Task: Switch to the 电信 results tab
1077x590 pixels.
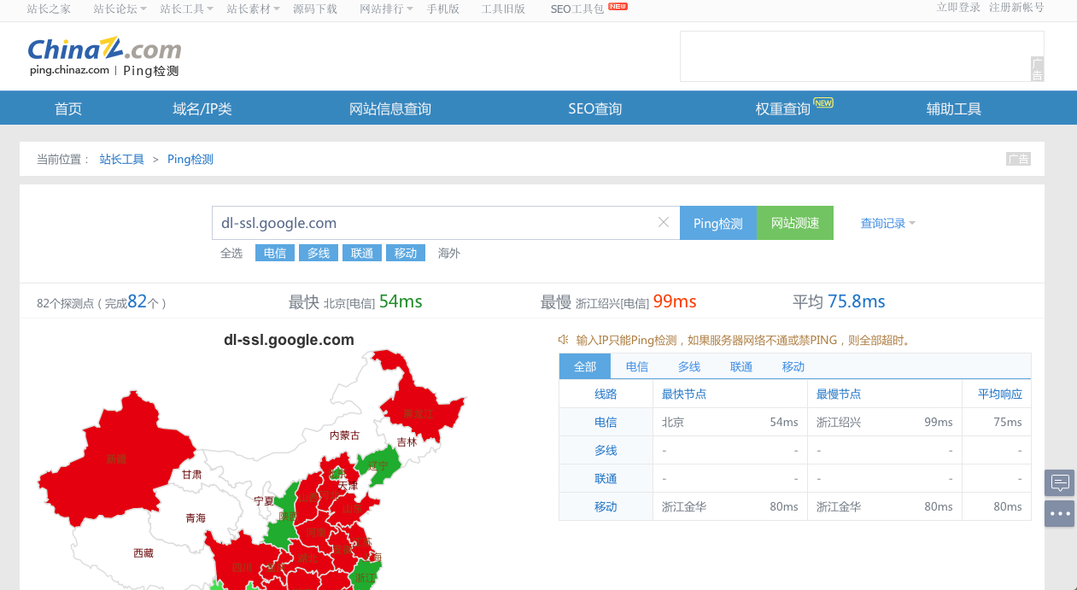Action: coord(637,366)
